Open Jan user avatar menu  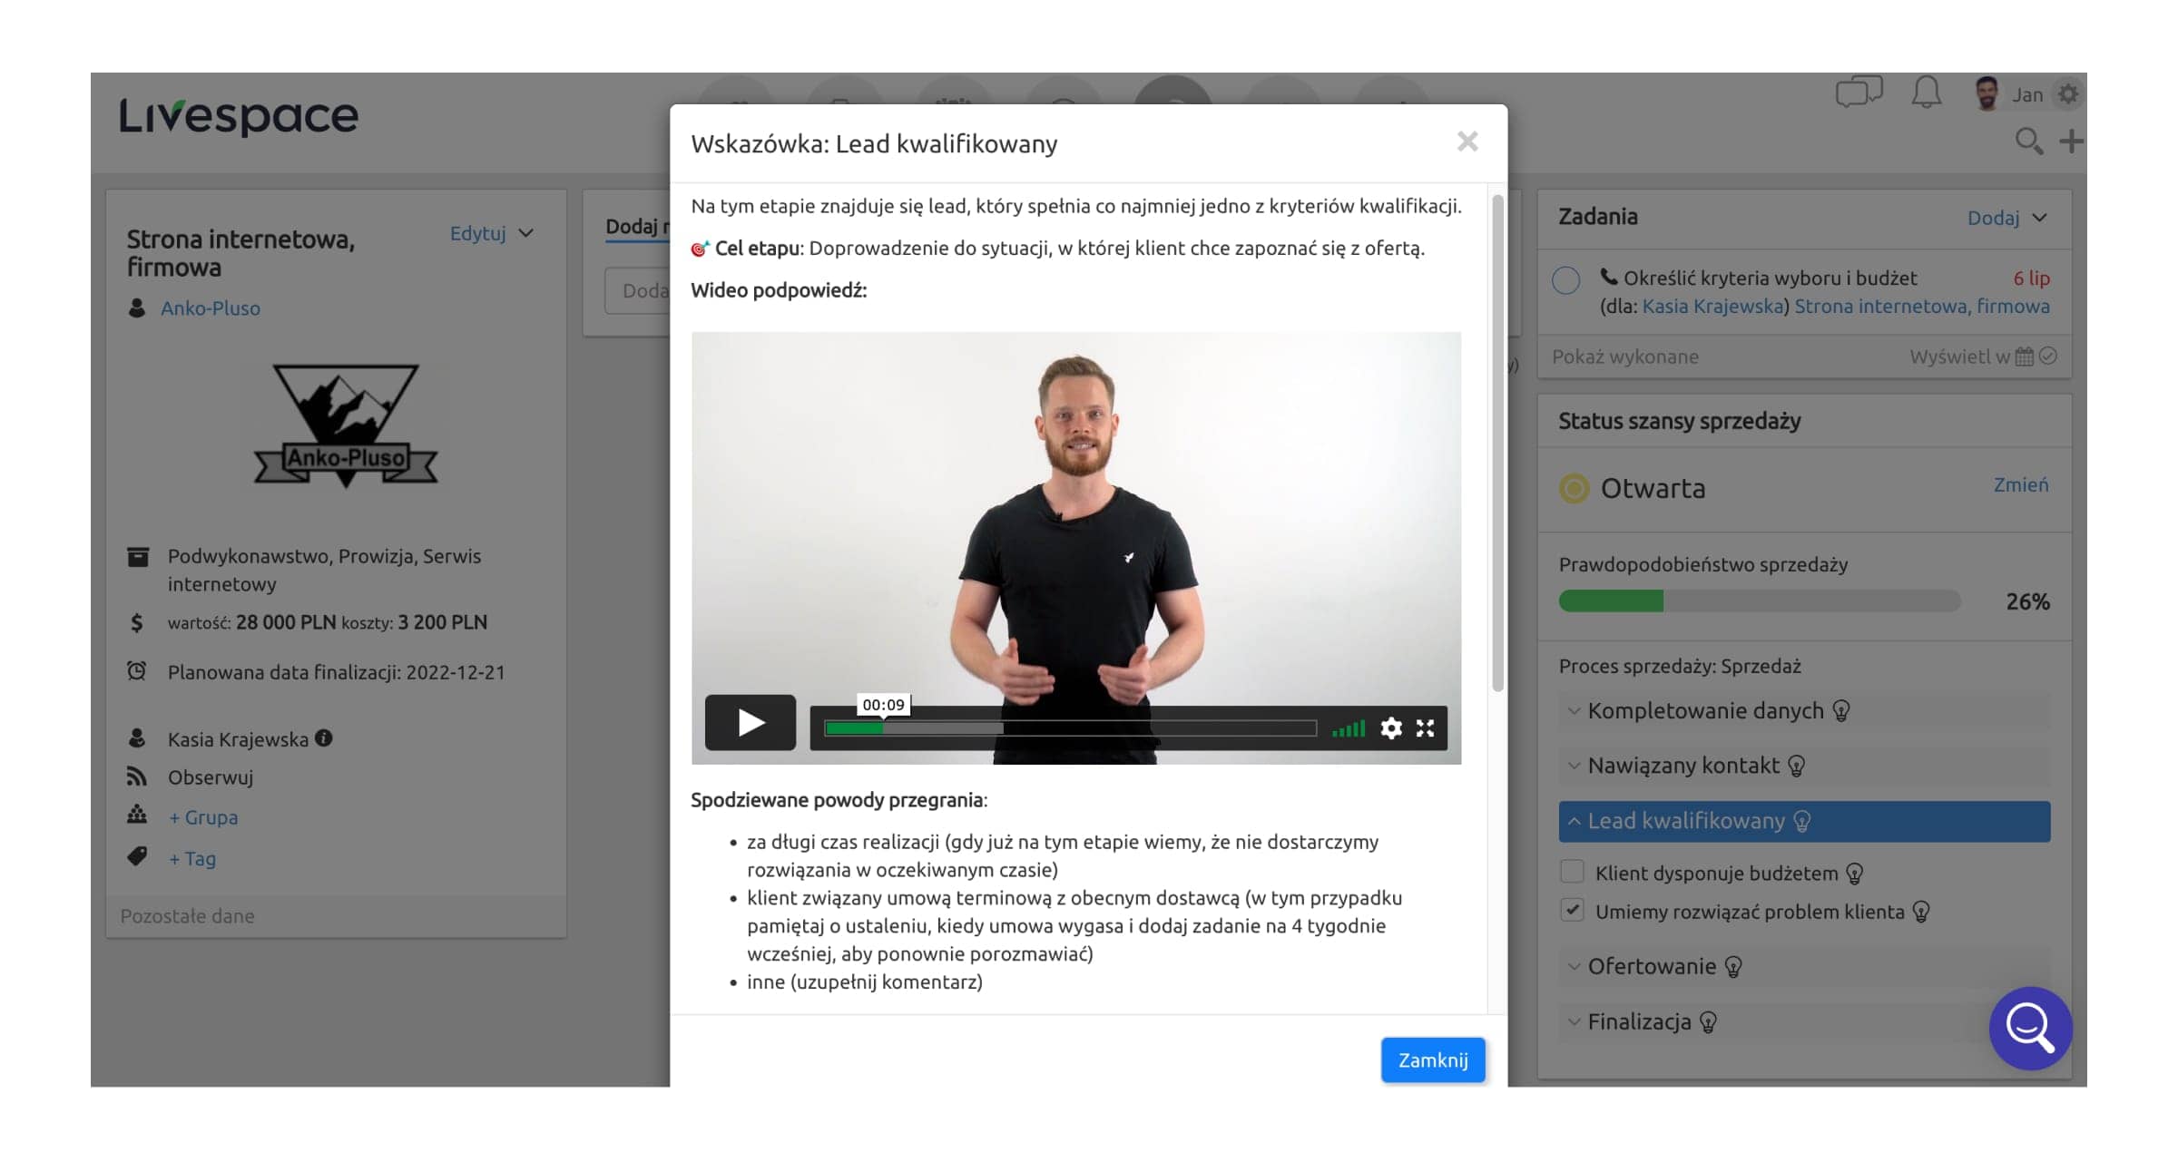1987,93
